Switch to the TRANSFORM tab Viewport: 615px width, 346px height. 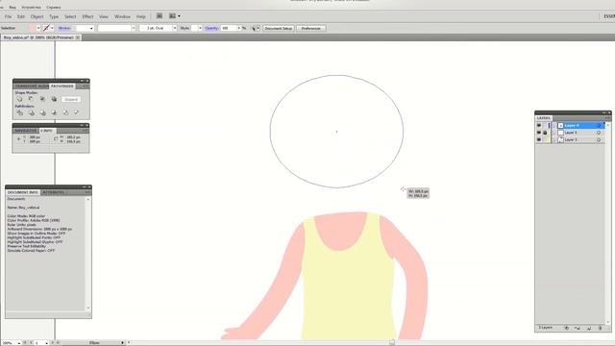[27, 86]
